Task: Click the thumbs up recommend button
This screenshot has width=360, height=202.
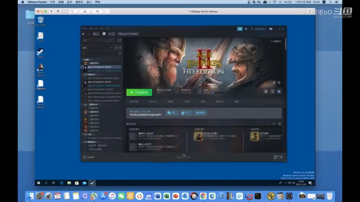Action: (172, 113)
